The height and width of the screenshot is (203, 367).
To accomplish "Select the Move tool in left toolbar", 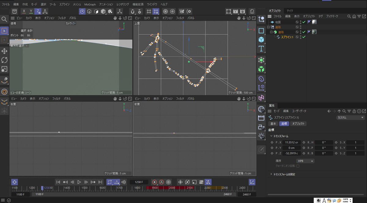I will pos(4,51).
